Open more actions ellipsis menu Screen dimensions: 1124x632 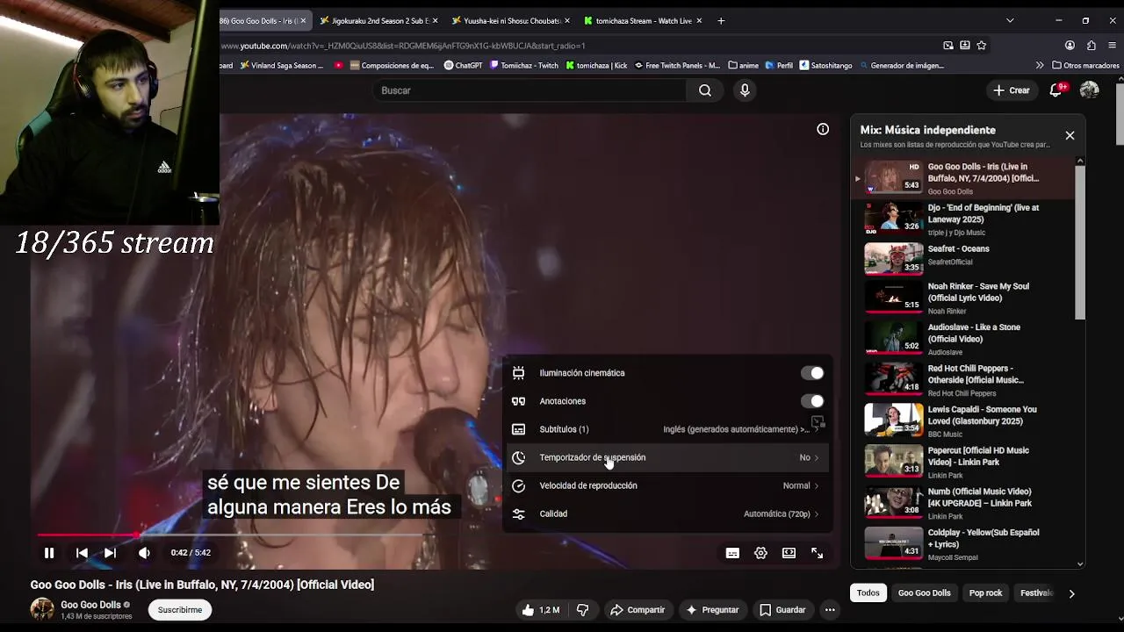(x=830, y=610)
